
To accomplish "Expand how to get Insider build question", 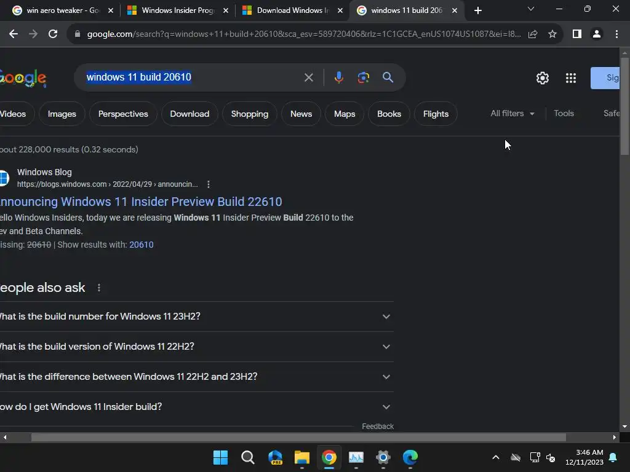I will click(x=196, y=407).
